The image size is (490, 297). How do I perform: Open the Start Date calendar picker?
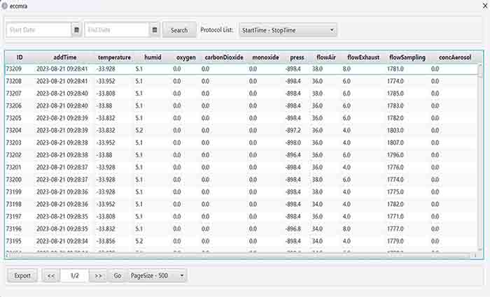pyautogui.click(x=76, y=30)
